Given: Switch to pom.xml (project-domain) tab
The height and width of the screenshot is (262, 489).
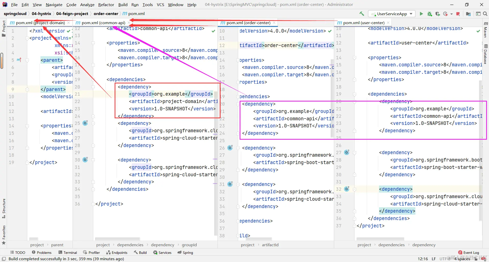Looking at the screenshot, I should coord(40,23).
